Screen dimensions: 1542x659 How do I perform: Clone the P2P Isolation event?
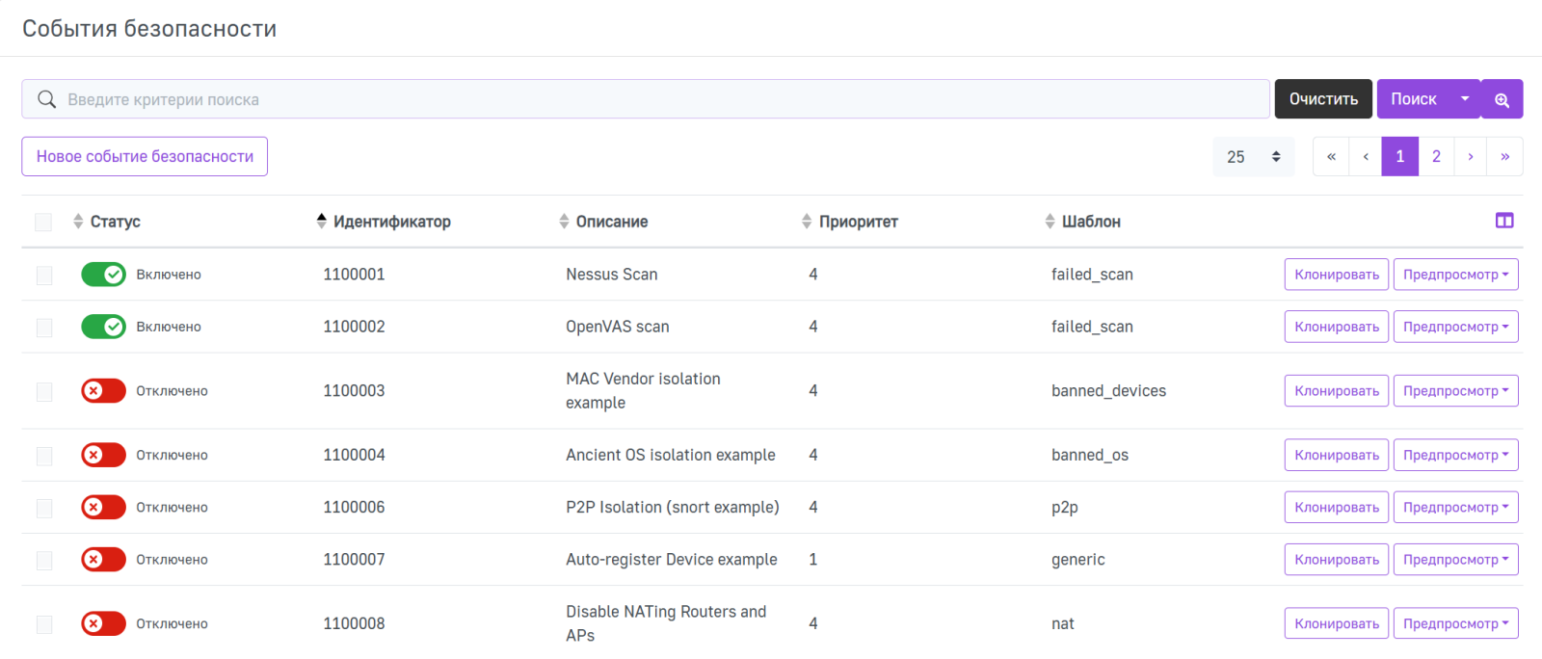coord(1336,507)
